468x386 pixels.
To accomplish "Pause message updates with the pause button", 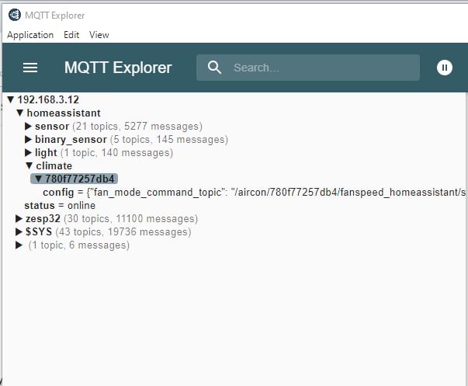I will click(x=445, y=68).
